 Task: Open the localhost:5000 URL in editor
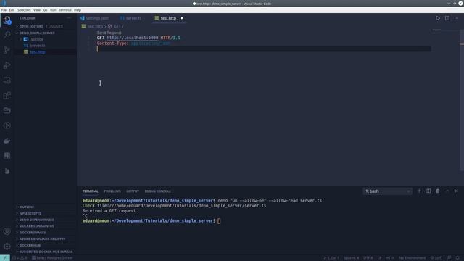click(133, 38)
